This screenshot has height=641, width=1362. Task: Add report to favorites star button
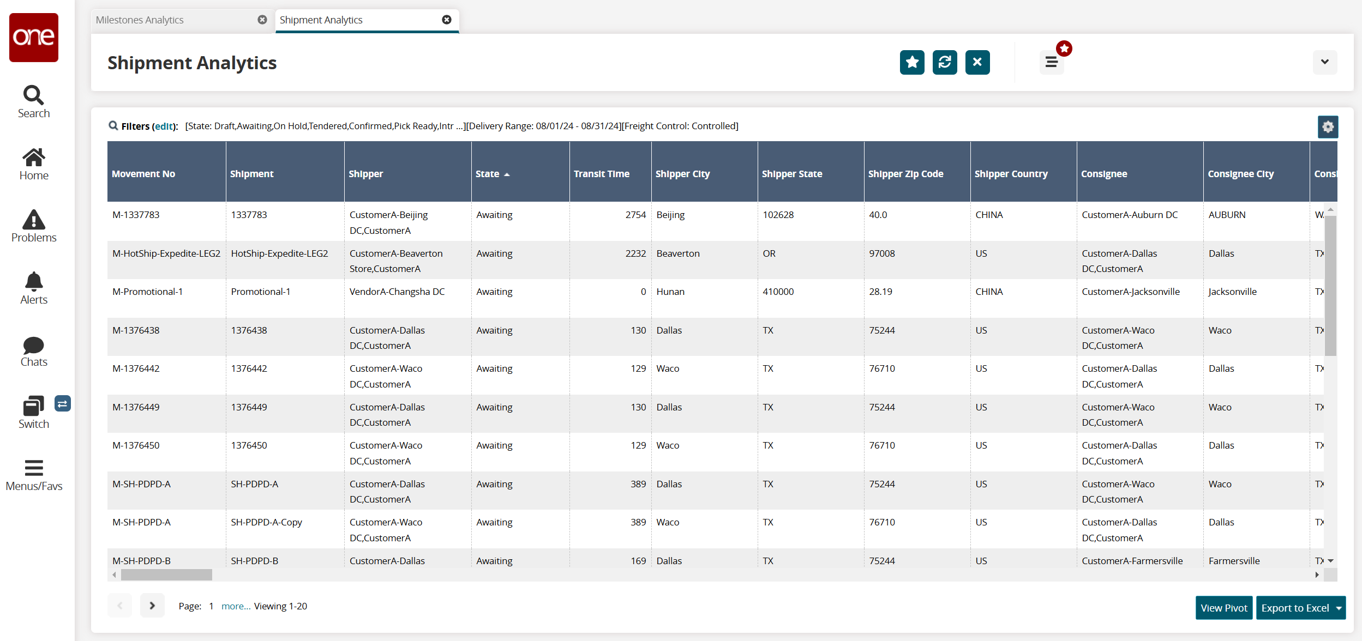[912, 62]
